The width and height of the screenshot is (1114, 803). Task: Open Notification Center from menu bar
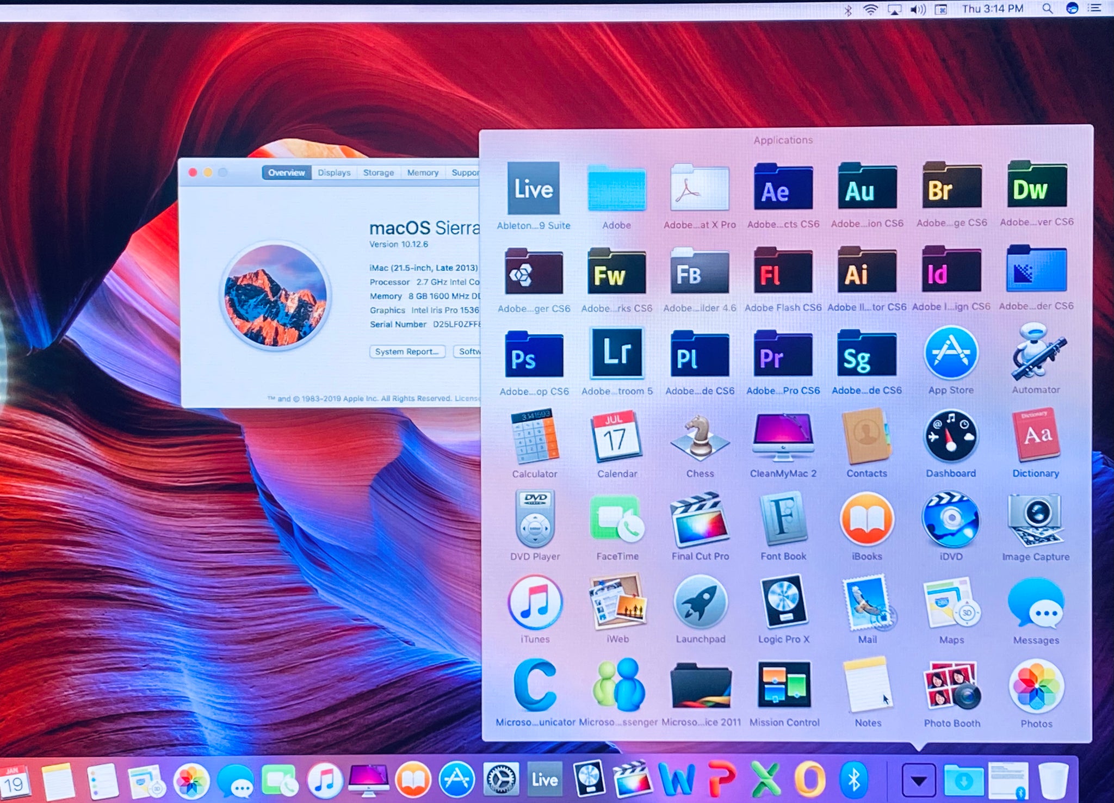coord(1094,8)
